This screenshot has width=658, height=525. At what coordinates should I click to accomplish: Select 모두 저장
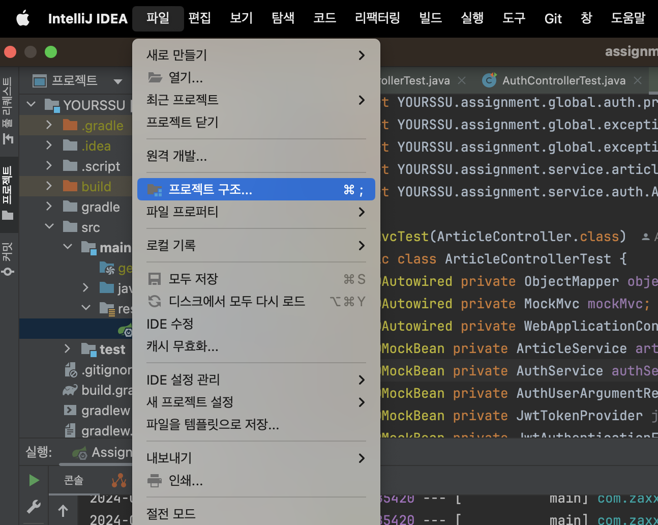(256, 279)
